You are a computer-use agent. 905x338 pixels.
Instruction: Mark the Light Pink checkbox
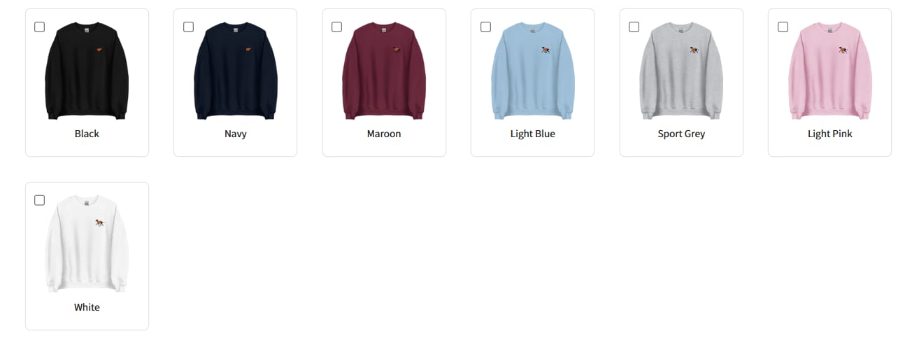(x=783, y=27)
